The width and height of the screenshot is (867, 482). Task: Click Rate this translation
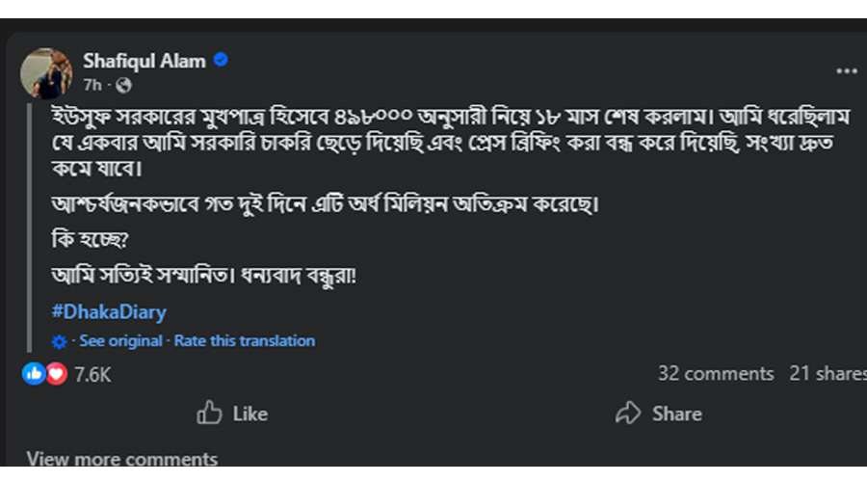(244, 340)
